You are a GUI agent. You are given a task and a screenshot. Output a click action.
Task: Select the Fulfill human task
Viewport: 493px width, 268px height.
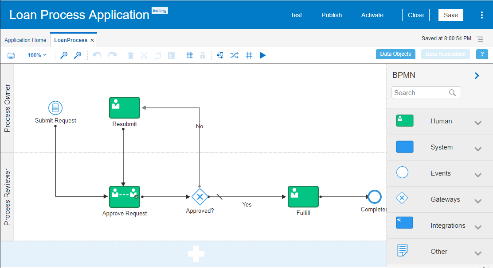coord(303,196)
